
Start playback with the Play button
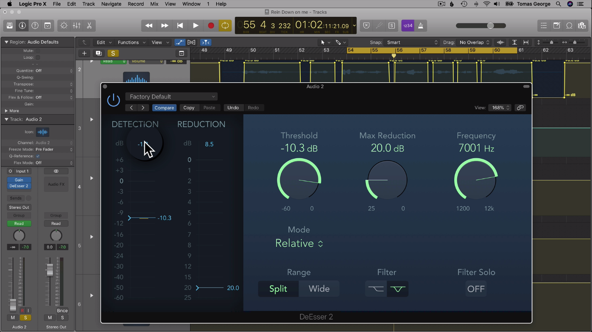pos(195,26)
